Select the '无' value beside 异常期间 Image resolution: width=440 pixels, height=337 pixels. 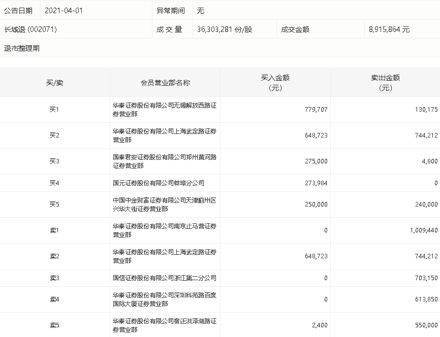[x=201, y=11]
